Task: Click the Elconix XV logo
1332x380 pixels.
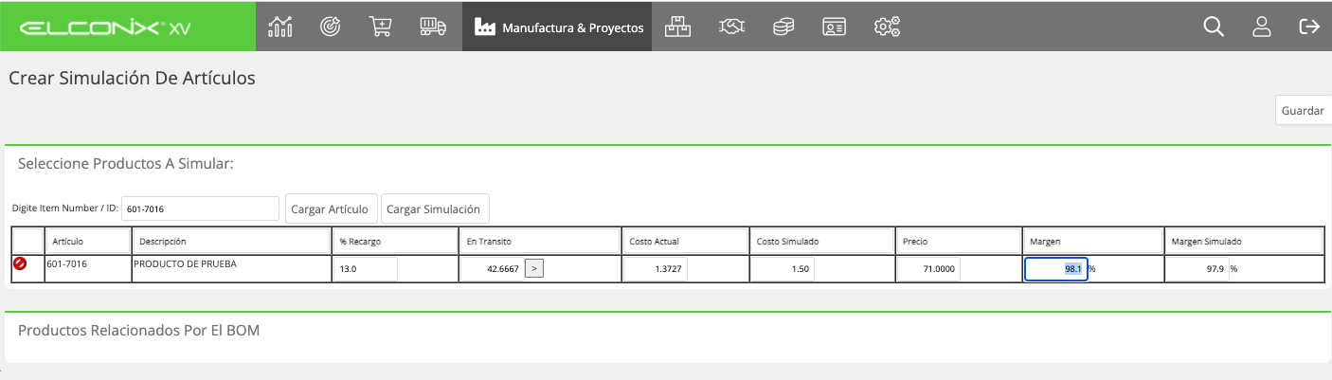Action: point(104,27)
